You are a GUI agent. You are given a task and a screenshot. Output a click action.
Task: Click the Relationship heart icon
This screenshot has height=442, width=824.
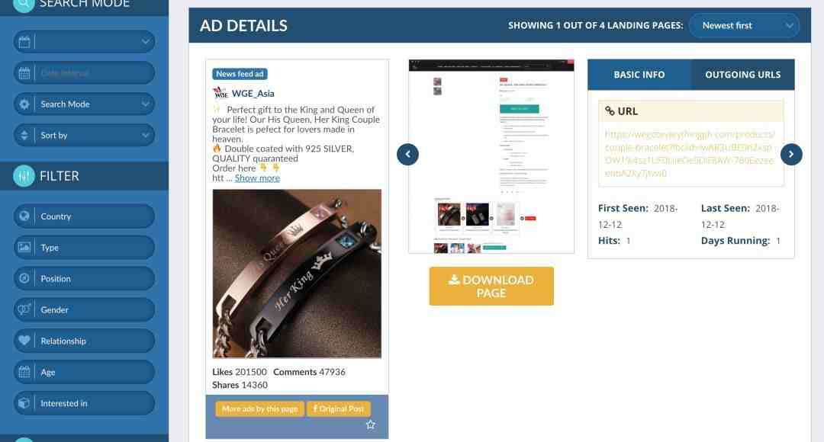pos(24,341)
